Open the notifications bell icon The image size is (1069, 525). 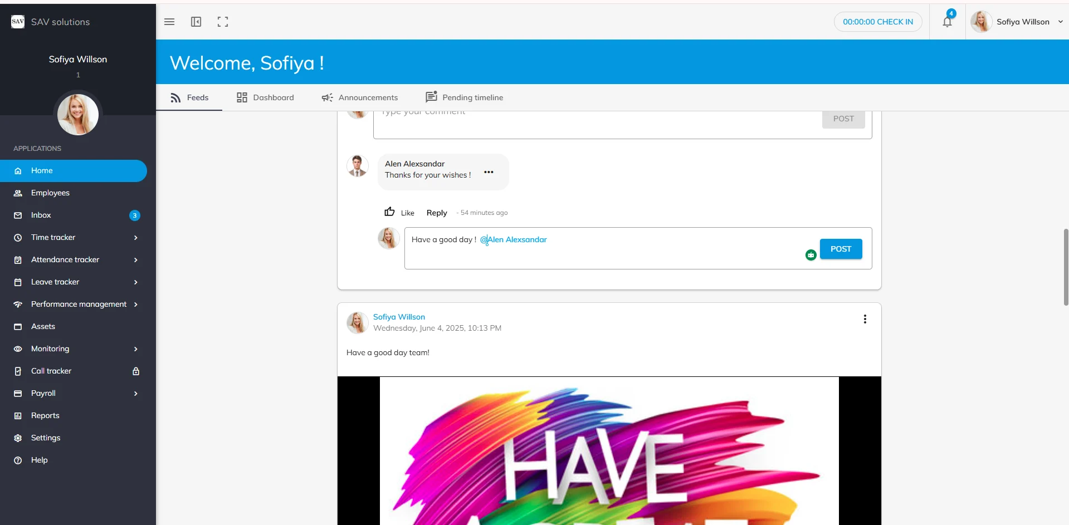pos(947,22)
